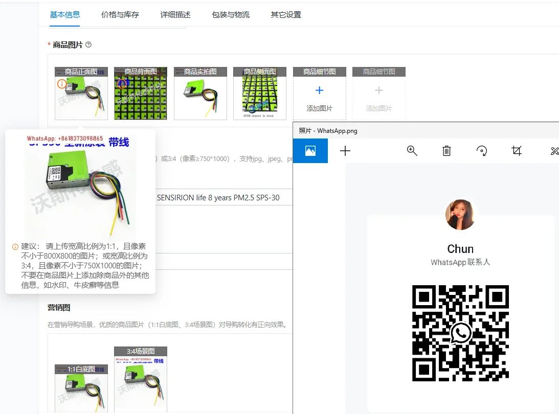Select the 商品背面图 thumbnail
Screen dimensions: 559x414
pyautogui.click(x=141, y=95)
